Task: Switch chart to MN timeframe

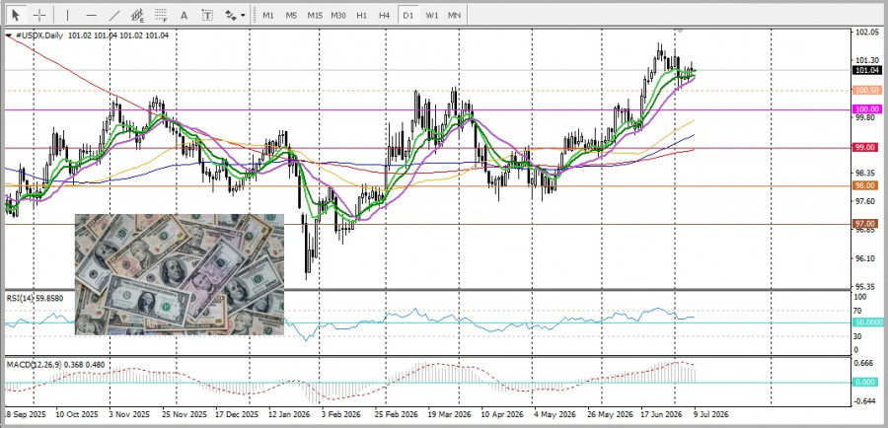Action: click(x=454, y=16)
